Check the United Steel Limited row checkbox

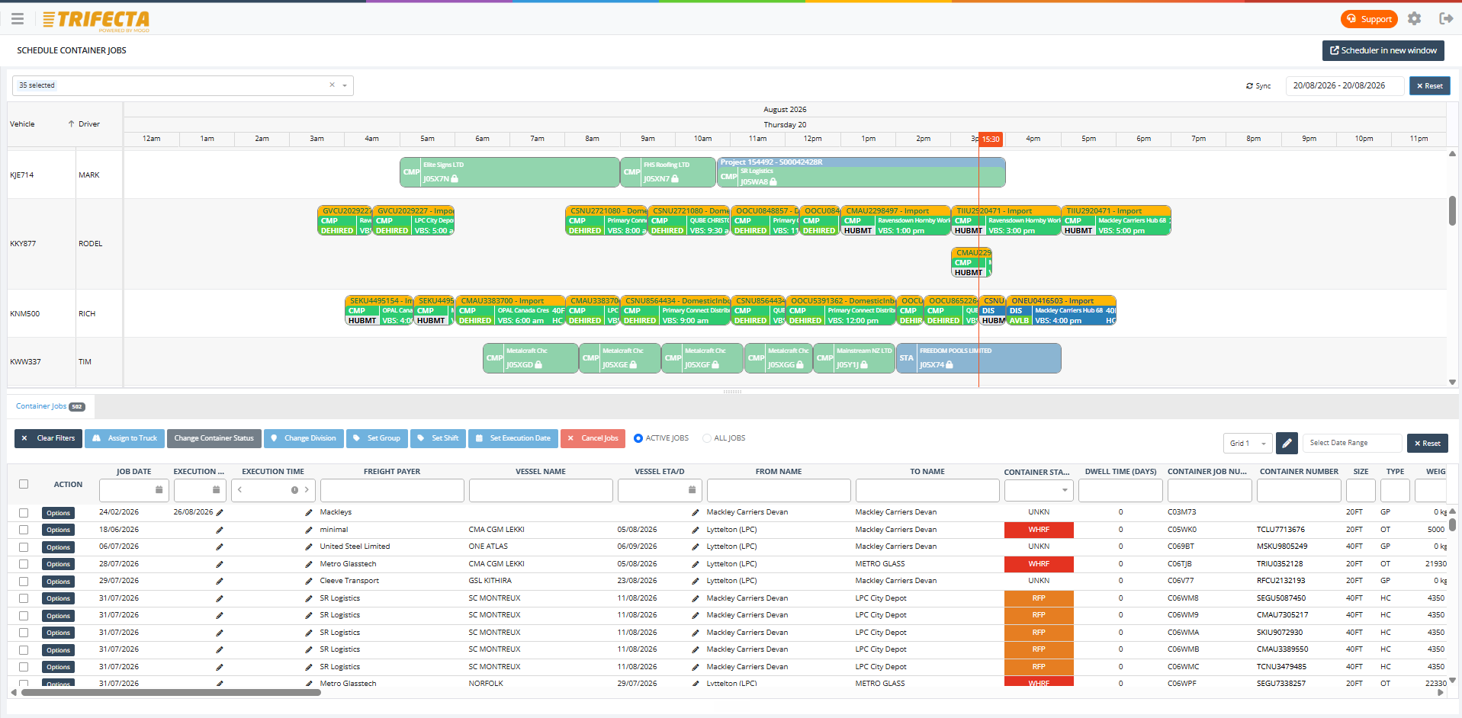click(24, 547)
